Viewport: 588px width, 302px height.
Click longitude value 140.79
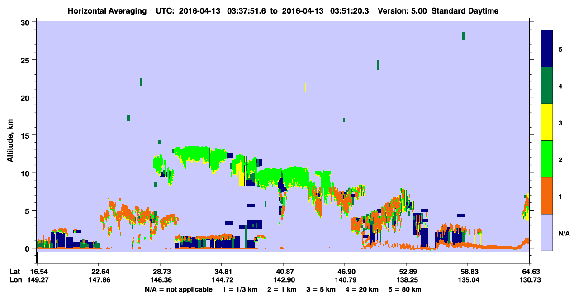(x=345, y=280)
